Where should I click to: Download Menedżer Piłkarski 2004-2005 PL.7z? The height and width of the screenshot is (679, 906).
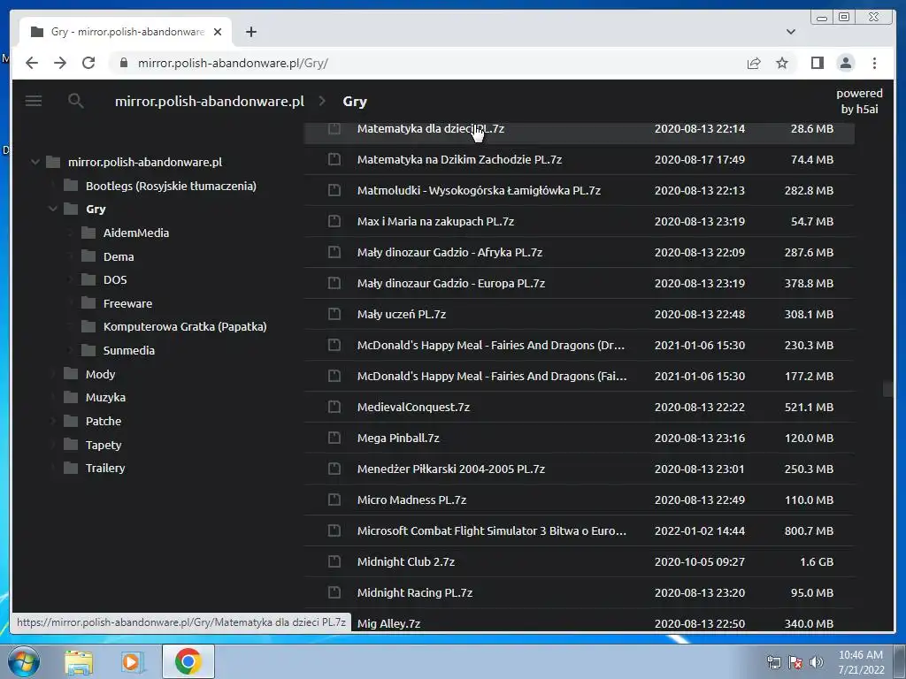click(450, 469)
